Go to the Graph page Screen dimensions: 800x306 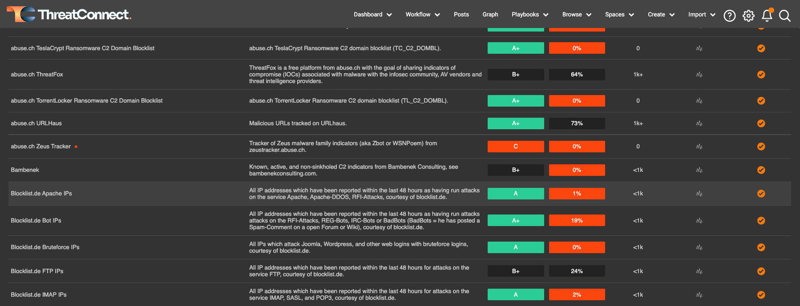pyautogui.click(x=490, y=15)
